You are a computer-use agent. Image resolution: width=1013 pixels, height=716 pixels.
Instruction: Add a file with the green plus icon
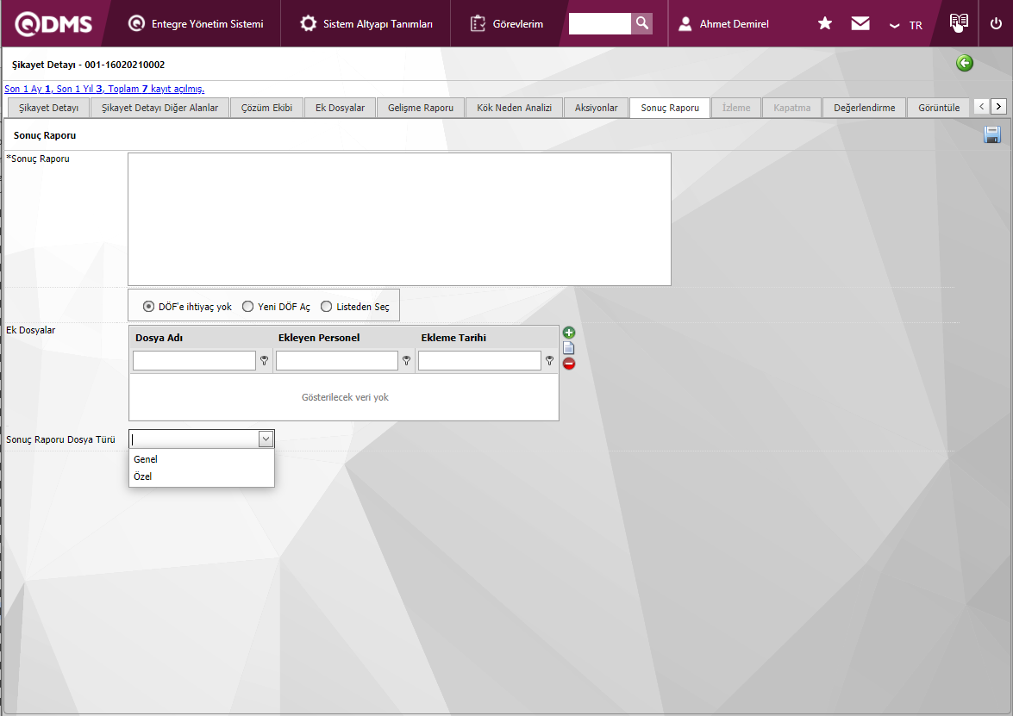point(568,333)
